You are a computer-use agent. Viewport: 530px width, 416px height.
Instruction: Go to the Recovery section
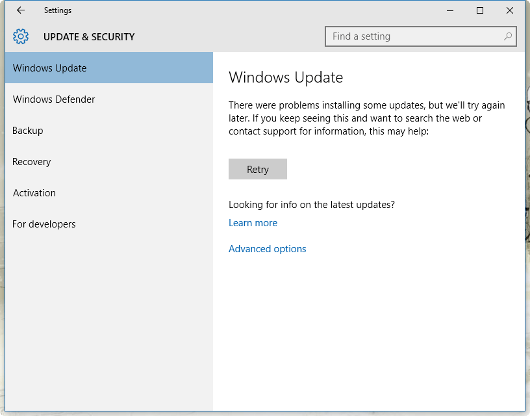pyautogui.click(x=109, y=162)
